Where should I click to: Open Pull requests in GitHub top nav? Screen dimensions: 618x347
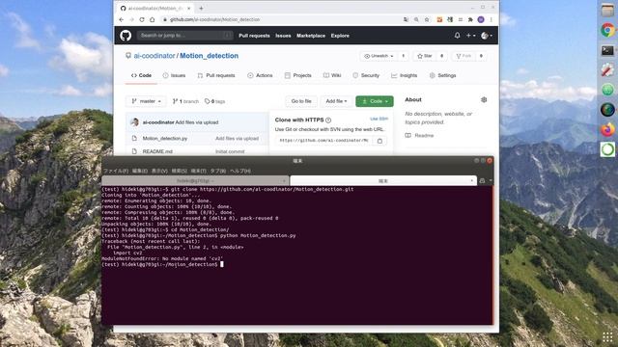(x=254, y=36)
